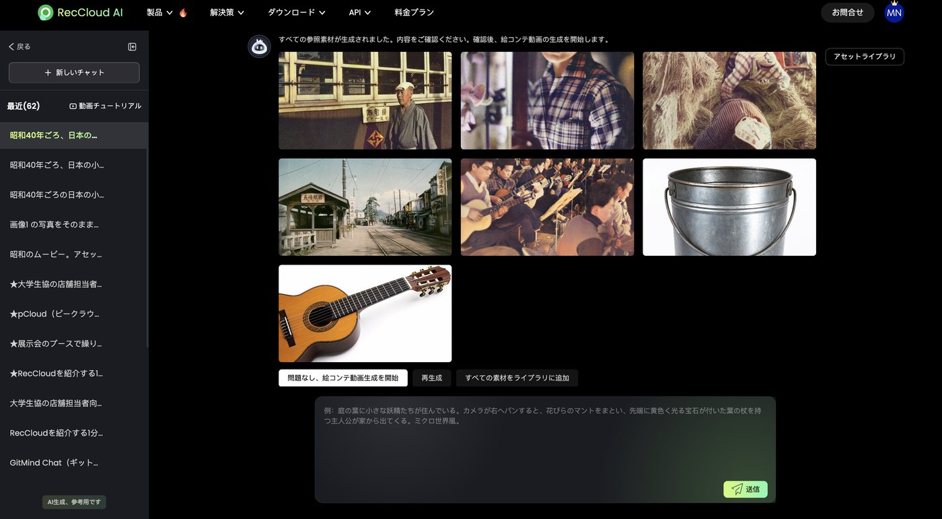Image resolution: width=942 pixels, height=519 pixels.
Task: Expand the 解決策 menu
Action: [227, 13]
